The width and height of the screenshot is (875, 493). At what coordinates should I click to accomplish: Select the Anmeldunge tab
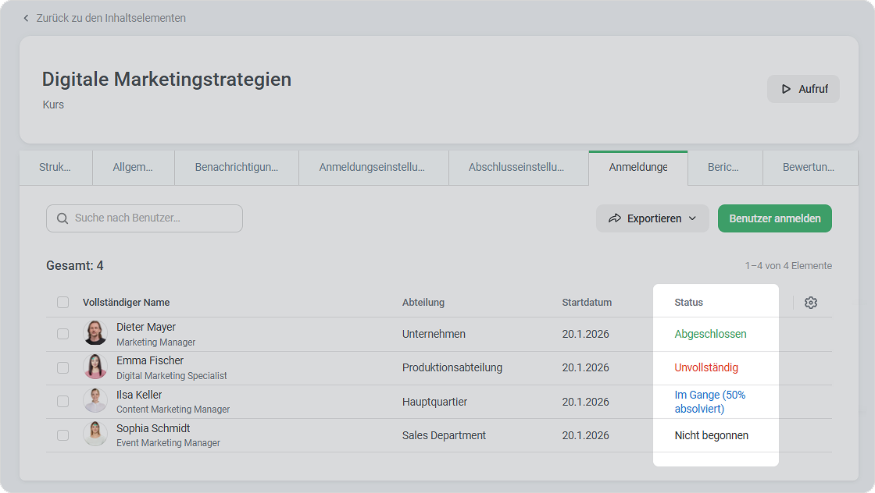(637, 168)
